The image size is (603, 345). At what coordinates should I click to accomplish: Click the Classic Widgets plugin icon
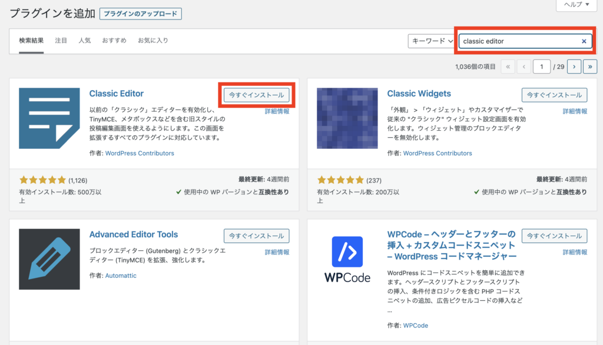tap(347, 118)
